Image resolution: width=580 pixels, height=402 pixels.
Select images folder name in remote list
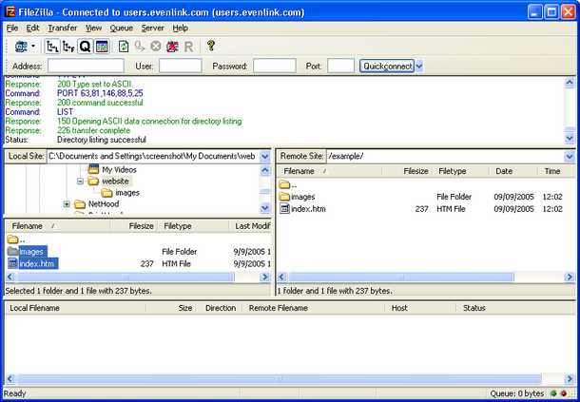(x=303, y=197)
